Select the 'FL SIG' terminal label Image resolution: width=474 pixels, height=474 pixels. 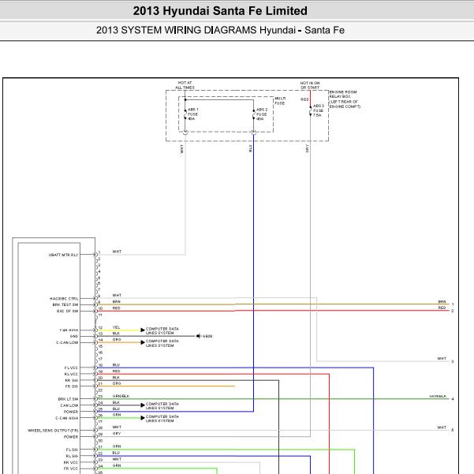pyautogui.click(x=72, y=450)
